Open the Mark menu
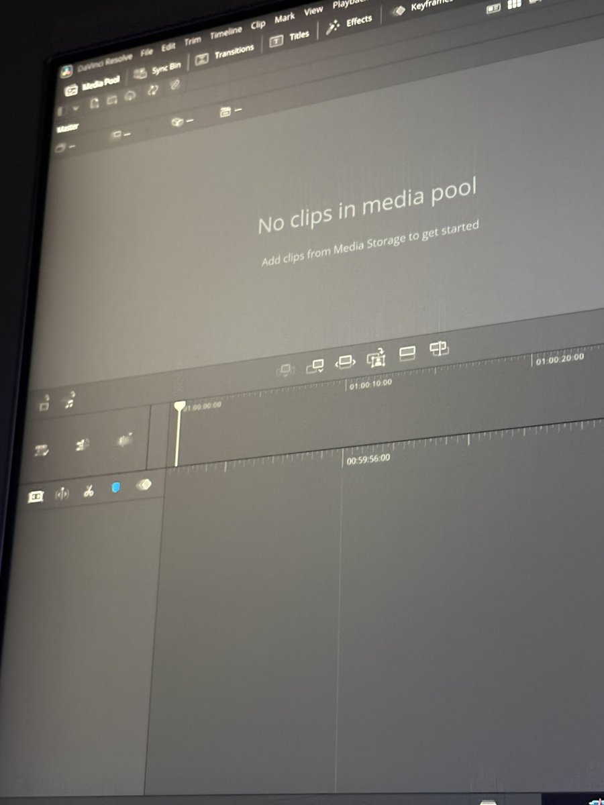 (x=285, y=18)
